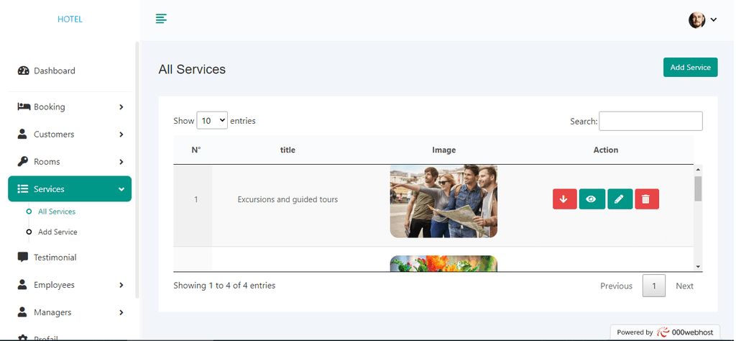Click red down-arrow button for Excursions row
Screen dimensions: 736x341
[565, 199]
